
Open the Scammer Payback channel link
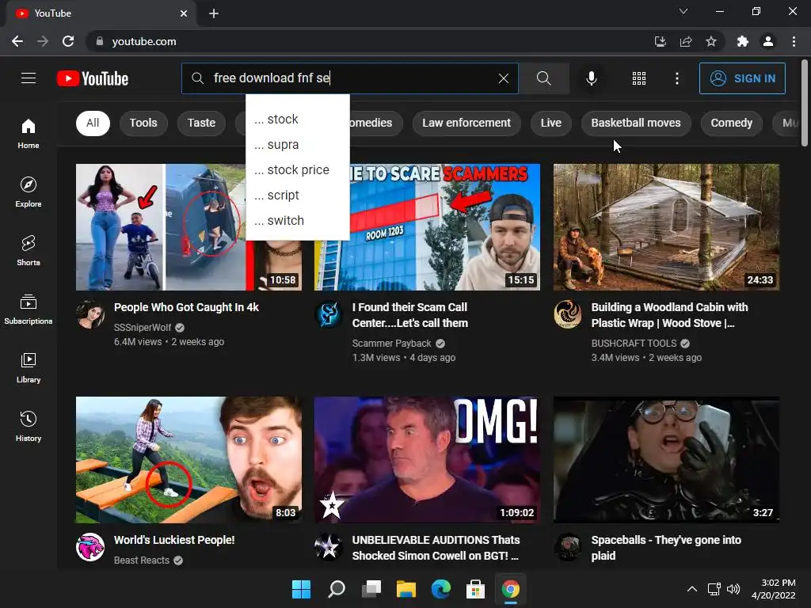point(391,344)
